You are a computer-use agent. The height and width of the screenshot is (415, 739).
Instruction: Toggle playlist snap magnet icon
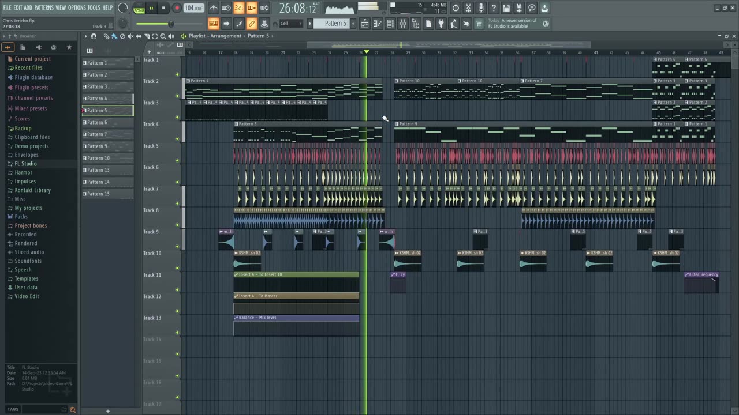pos(94,36)
